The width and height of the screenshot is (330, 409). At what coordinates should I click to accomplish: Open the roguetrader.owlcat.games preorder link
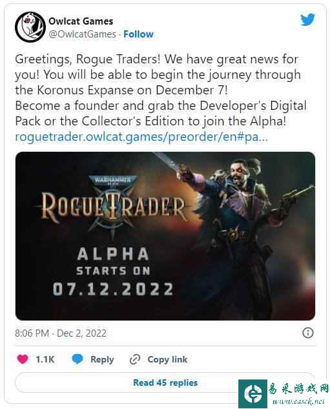[141, 137]
